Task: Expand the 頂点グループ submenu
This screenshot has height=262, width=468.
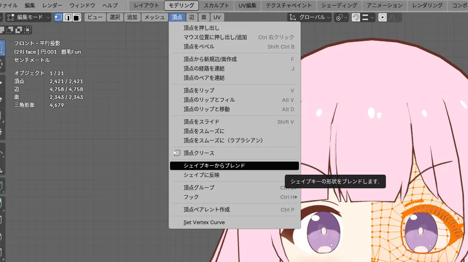Action: (234, 187)
